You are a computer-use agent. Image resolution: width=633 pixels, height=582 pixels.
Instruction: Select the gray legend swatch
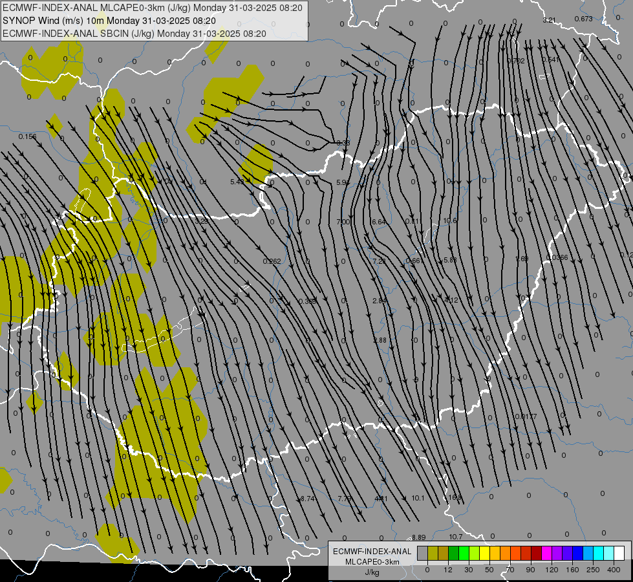422,554
